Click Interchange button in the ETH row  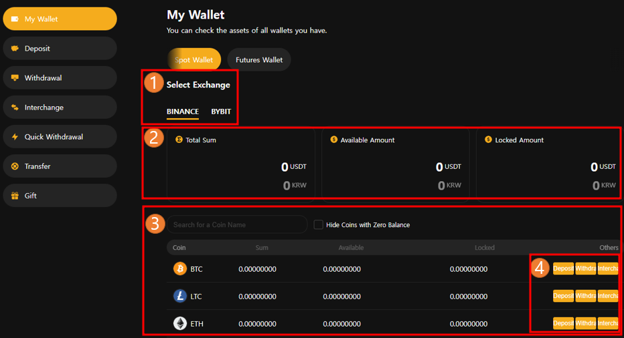(608, 323)
